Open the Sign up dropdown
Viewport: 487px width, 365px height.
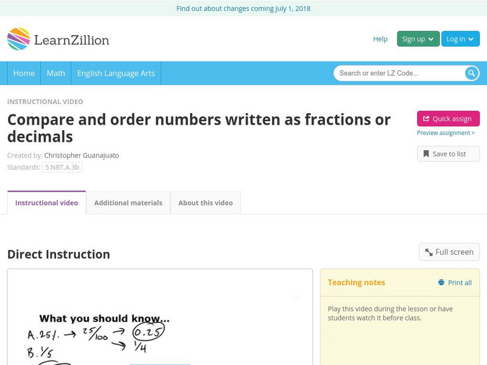[x=418, y=39]
